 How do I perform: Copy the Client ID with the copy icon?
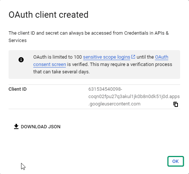[x=176, y=104]
